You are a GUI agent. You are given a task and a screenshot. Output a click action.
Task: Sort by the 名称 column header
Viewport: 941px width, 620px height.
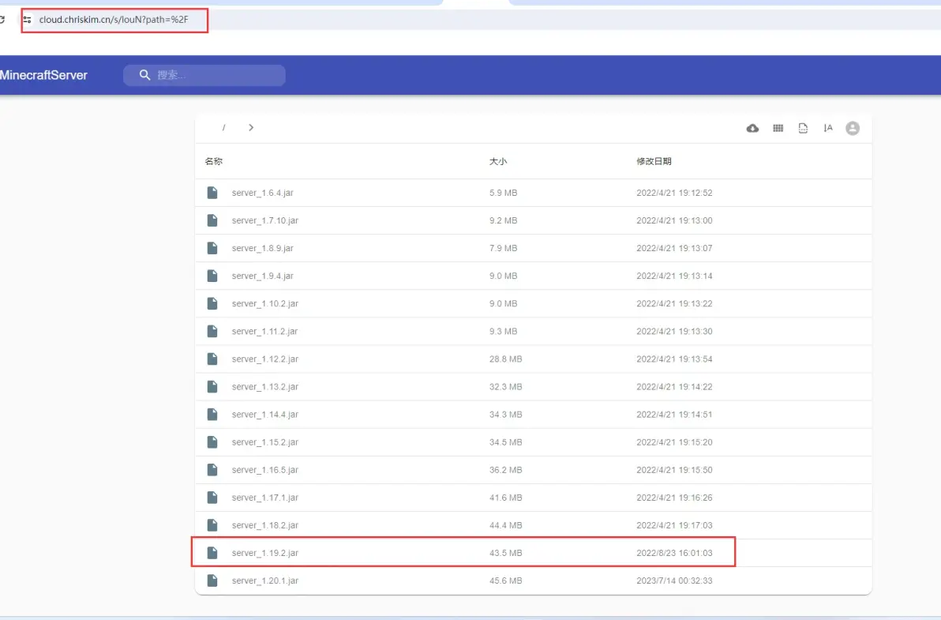[214, 161]
